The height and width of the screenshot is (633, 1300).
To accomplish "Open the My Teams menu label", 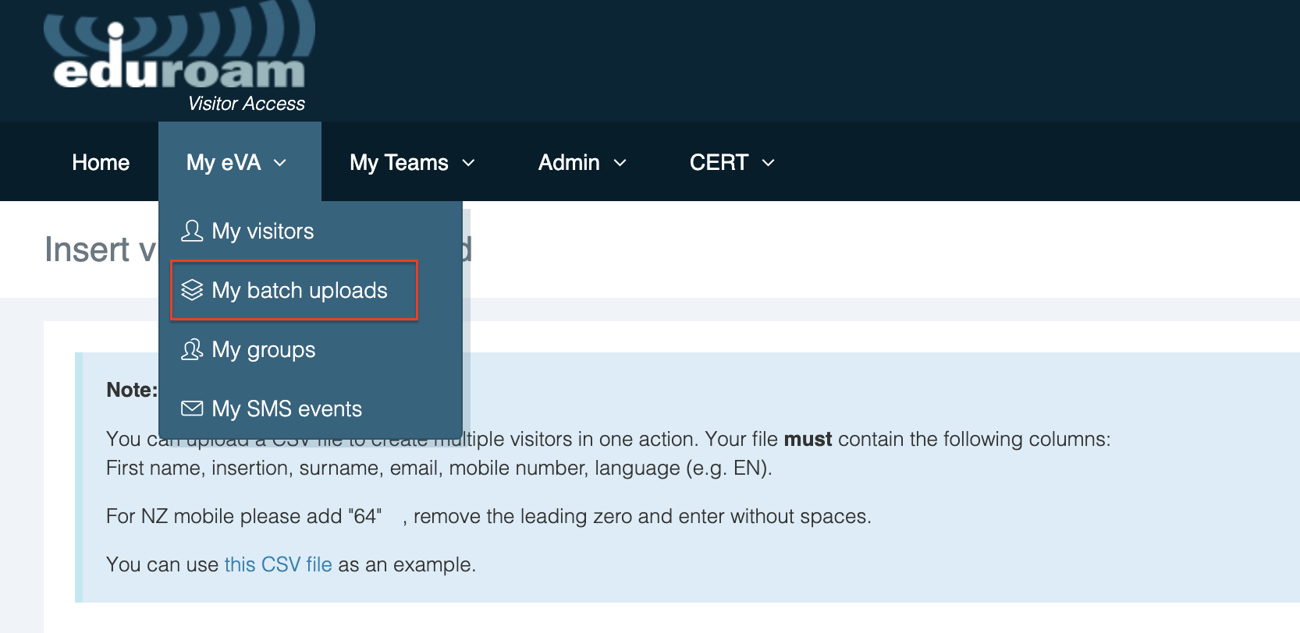I will point(399,162).
